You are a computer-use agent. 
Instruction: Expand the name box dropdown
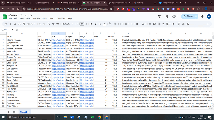coord(12,30)
